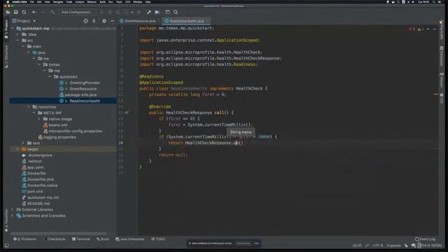Click the Locate/Select Opened File icon

(85, 21)
